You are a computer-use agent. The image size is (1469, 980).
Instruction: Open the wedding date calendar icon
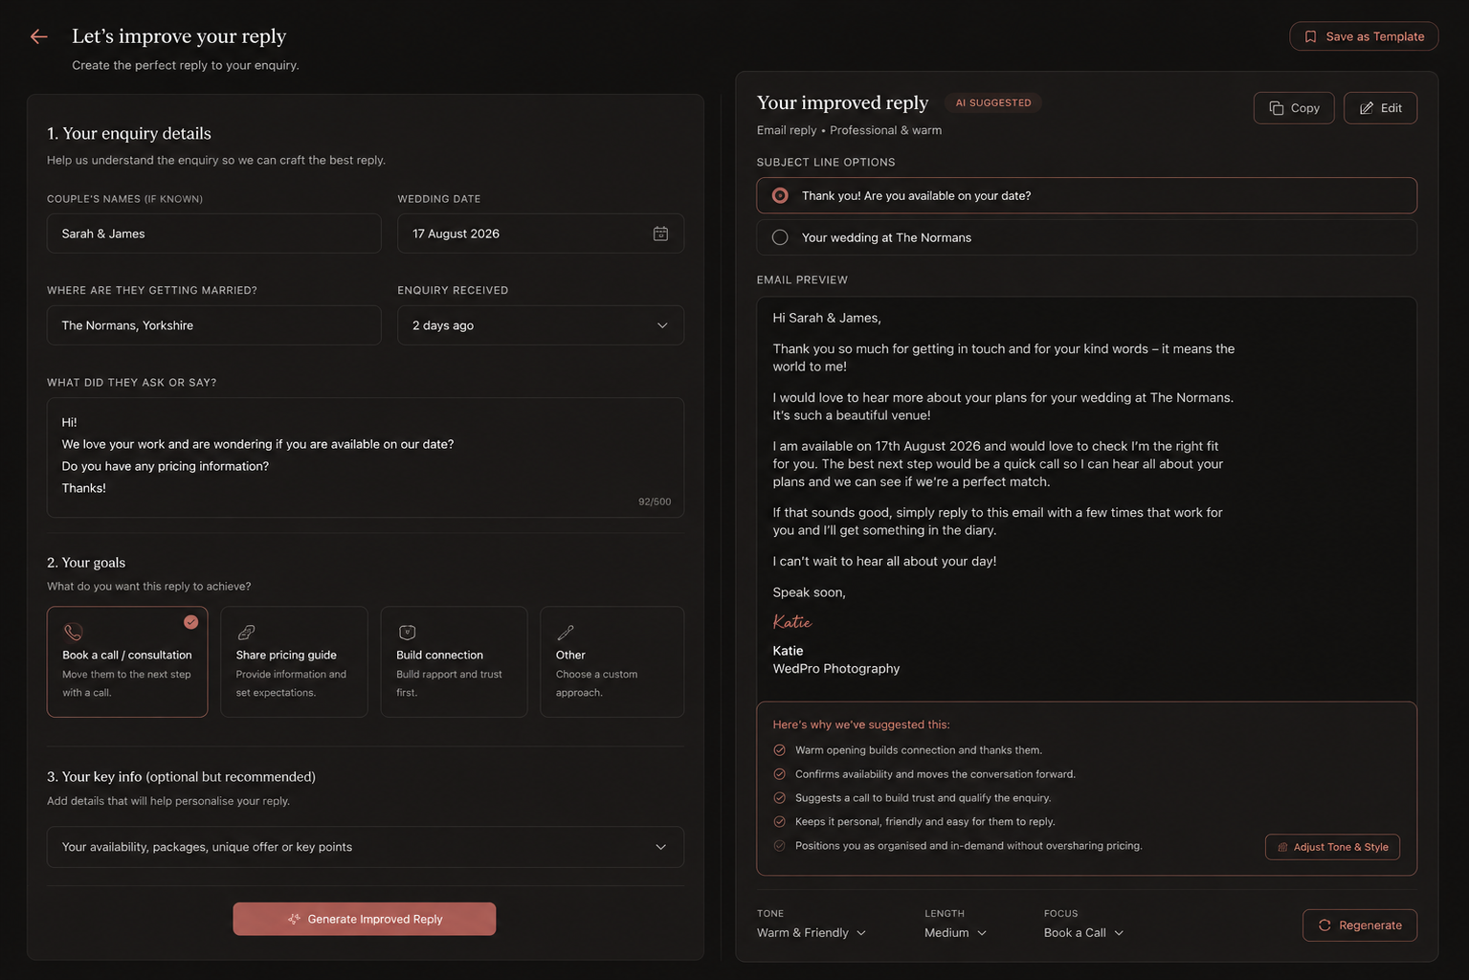(x=660, y=234)
